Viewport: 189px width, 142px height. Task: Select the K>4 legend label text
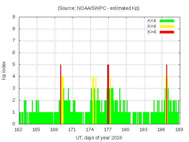pos(152,32)
